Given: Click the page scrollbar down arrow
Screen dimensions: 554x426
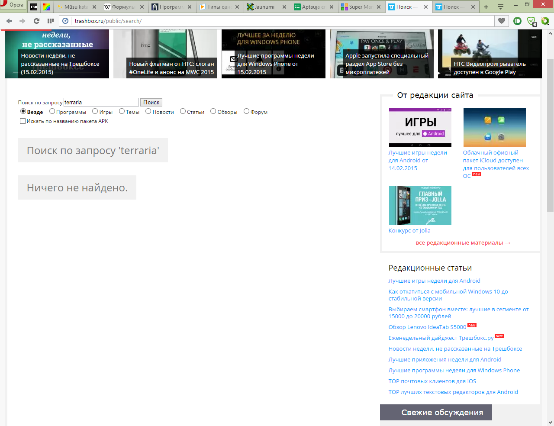Looking at the screenshot, I should (x=550, y=422).
